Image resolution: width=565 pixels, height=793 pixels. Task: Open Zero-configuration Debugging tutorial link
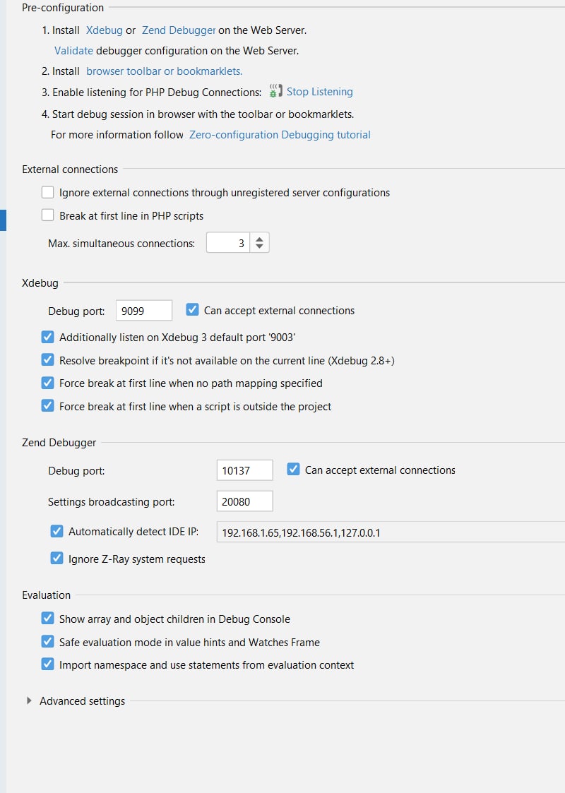coord(280,135)
